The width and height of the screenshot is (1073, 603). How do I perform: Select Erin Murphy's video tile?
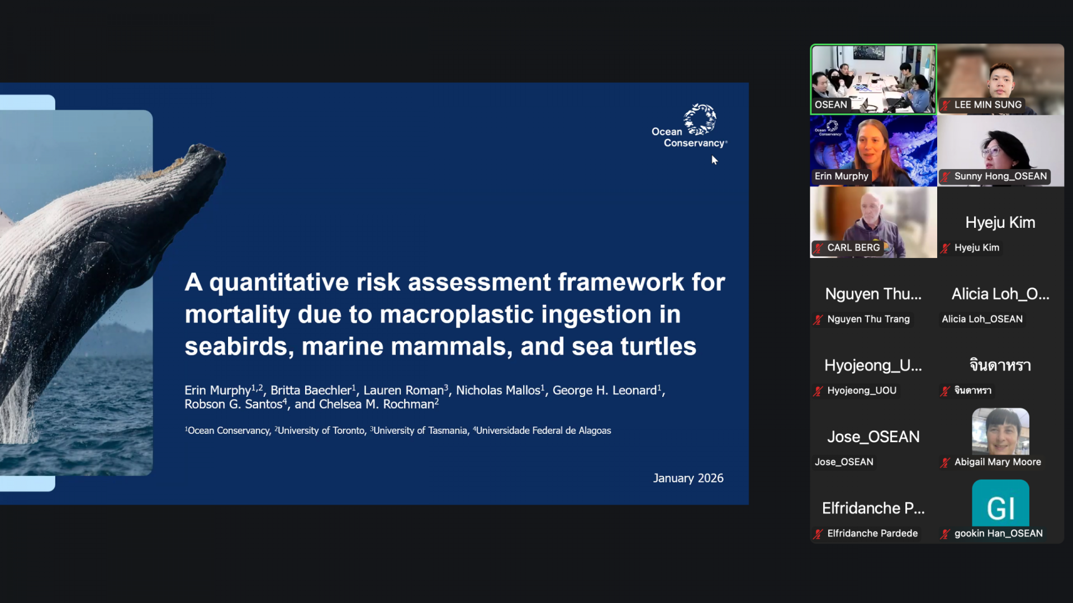[873, 150]
